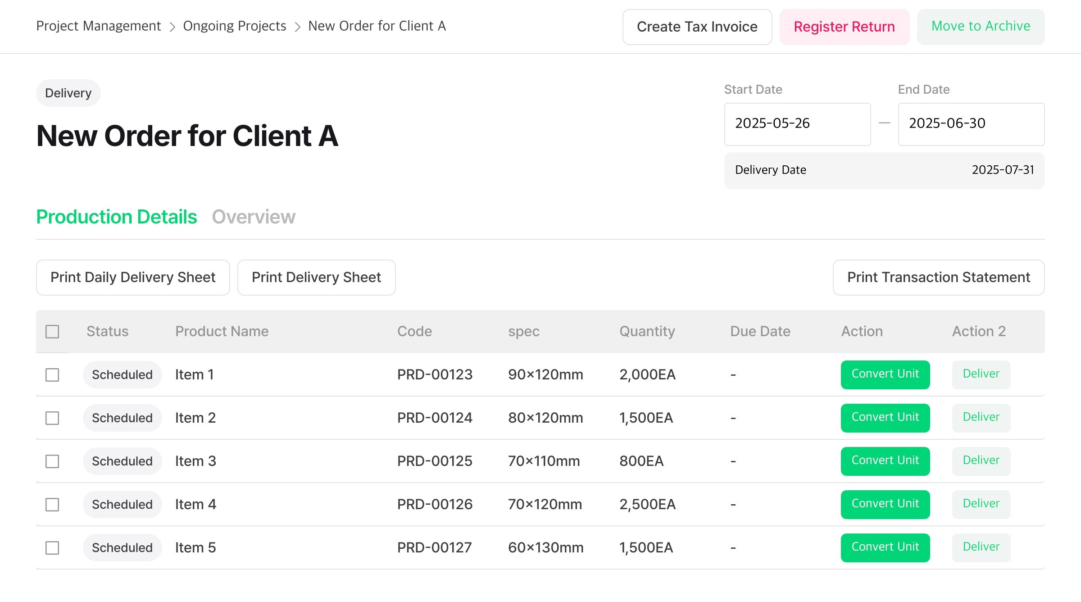Open the End Date input

point(971,124)
